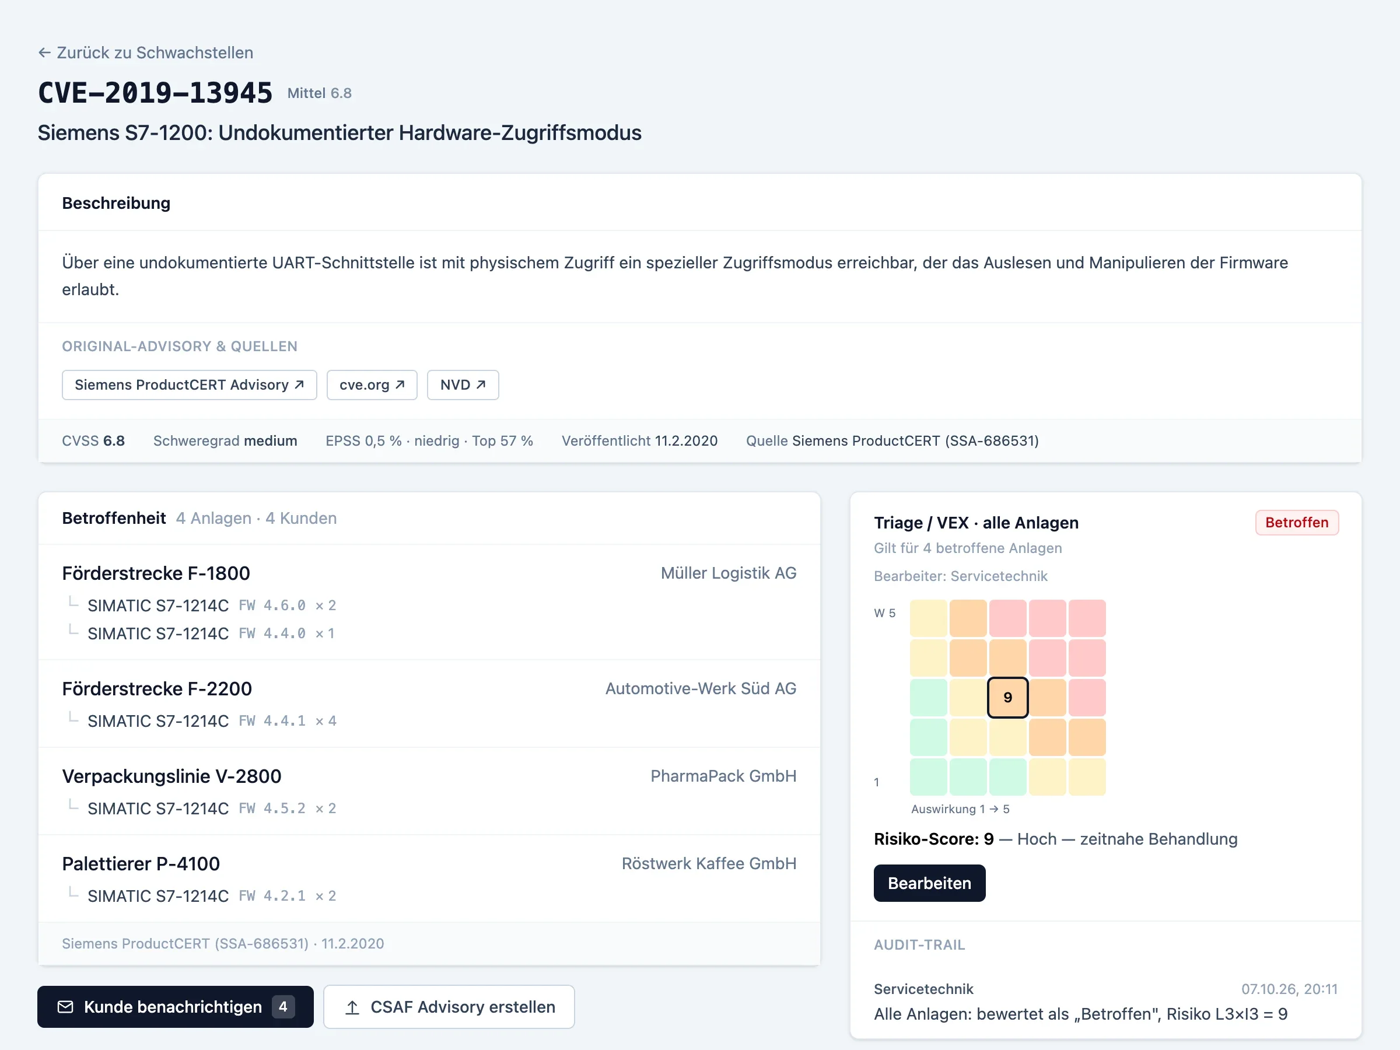Click the Servicetechnik audit trail entry
This screenshot has width=1400, height=1050.
point(1105,1001)
